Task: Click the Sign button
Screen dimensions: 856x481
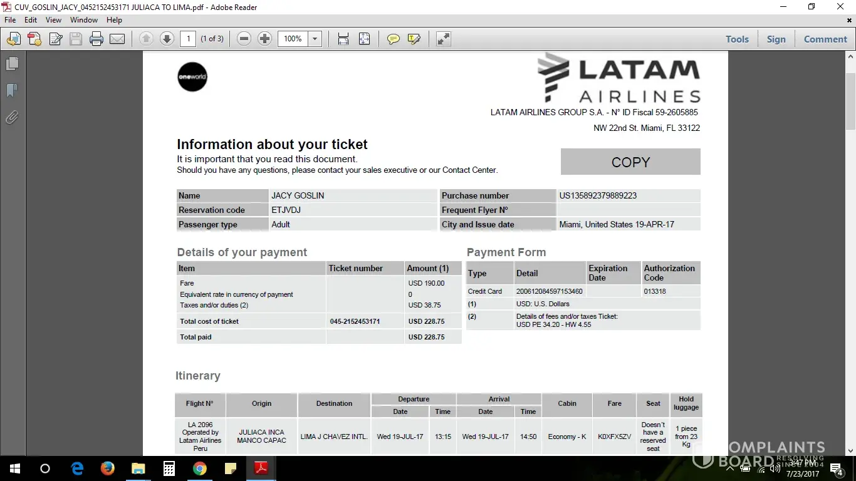Action: [776, 39]
